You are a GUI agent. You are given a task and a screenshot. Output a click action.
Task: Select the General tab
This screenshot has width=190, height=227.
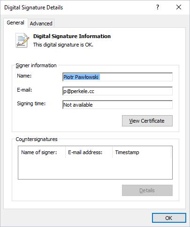coord(15,23)
